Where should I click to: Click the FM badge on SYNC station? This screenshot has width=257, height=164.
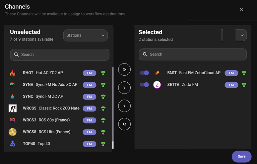coord(89,97)
